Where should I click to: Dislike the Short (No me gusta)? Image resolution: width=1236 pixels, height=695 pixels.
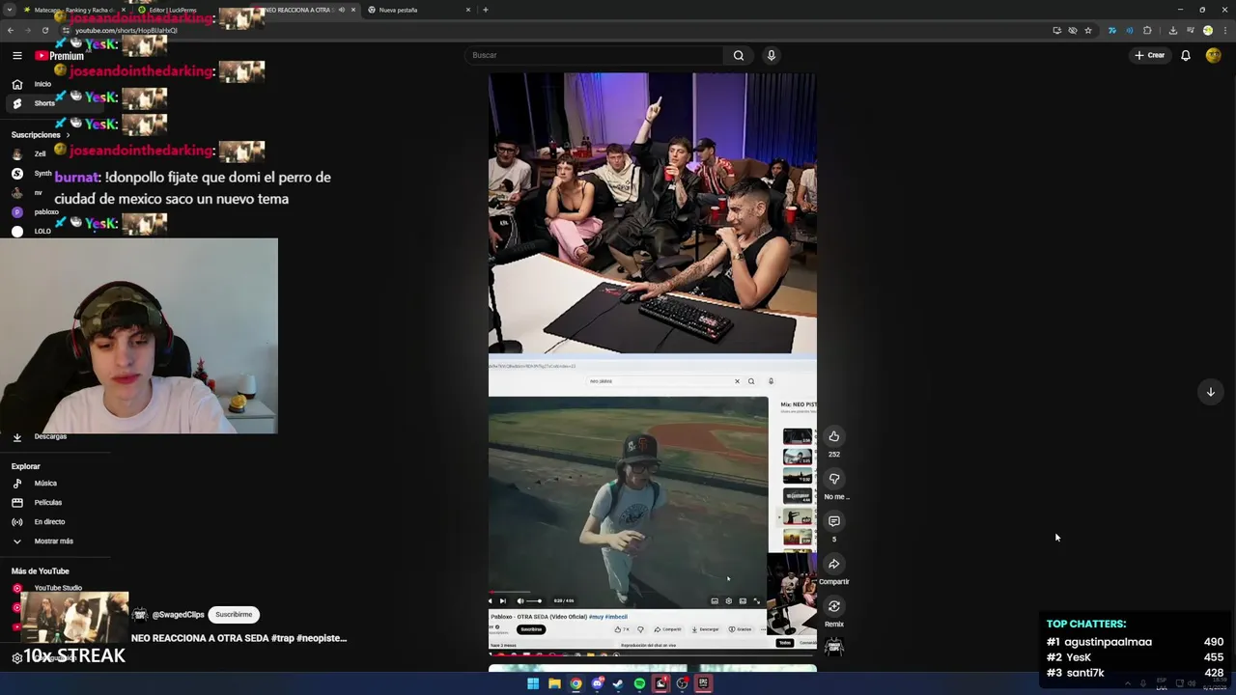(x=834, y=479)
